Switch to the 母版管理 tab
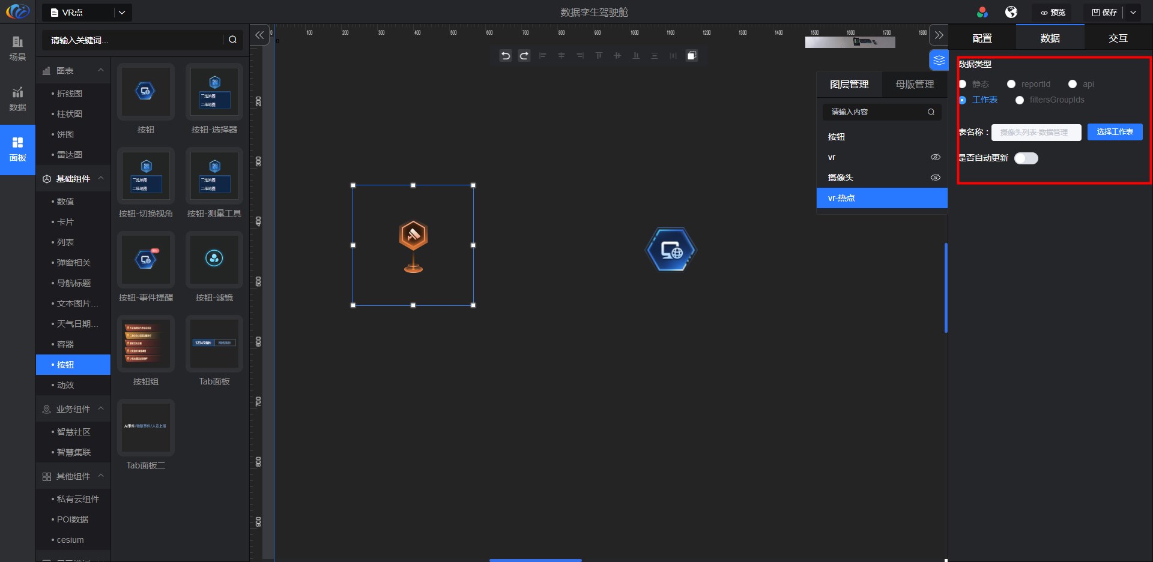The width and height of the screenshot is (1153, 562). 915,85
